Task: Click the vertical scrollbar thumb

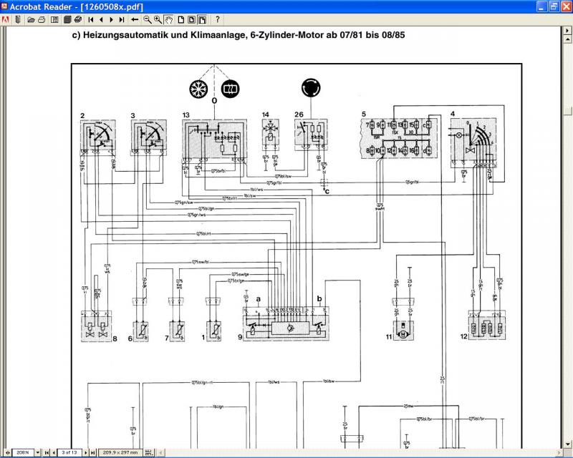Action: pyautogui.click(x=567, y=111)
